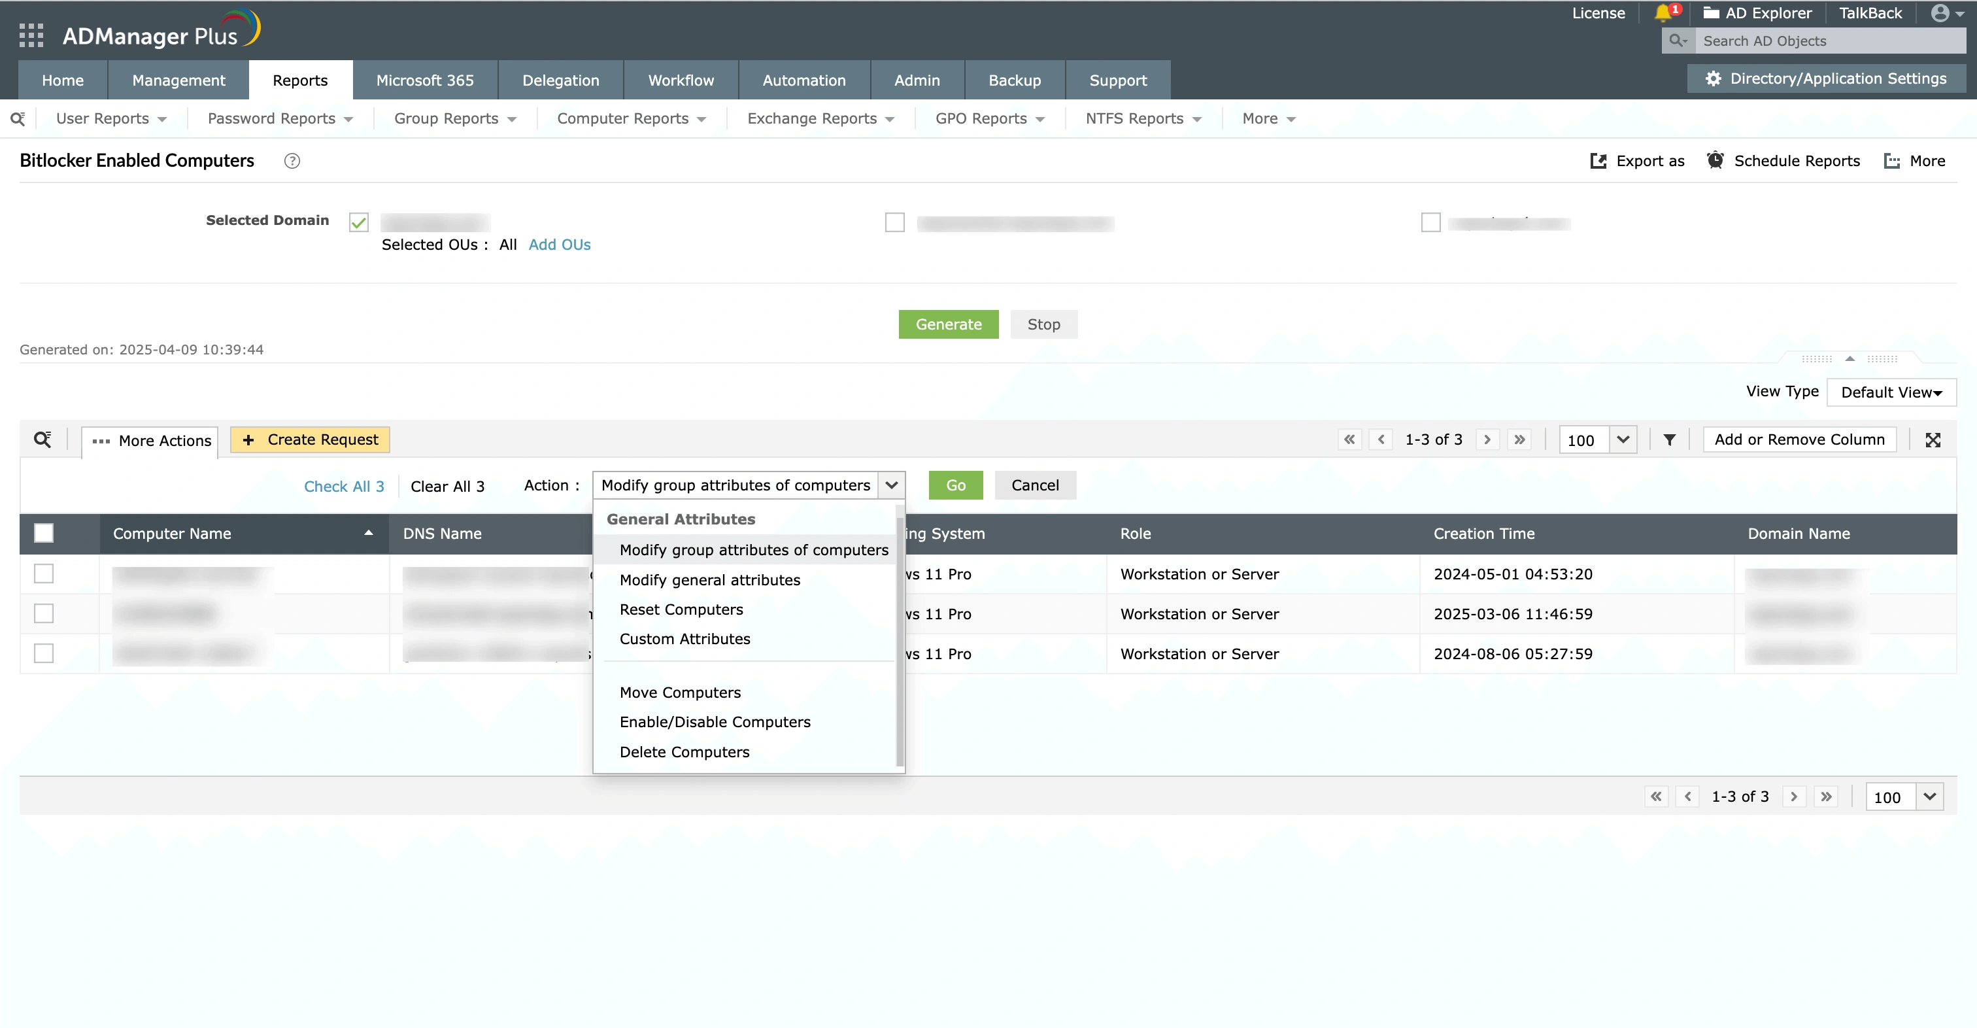Open top pager rows-per-page 100 dropdown
1977x1028 pixels.
point(1623,440)
